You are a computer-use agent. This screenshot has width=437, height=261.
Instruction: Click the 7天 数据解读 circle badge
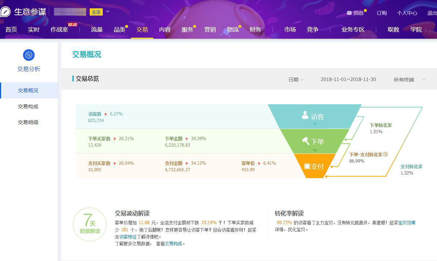[90, 224]
